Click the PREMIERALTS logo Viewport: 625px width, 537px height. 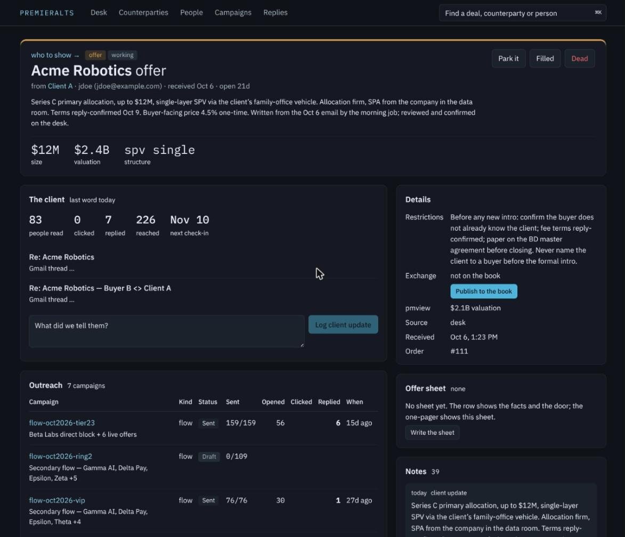pyautogui.click(x=47, y=13)
